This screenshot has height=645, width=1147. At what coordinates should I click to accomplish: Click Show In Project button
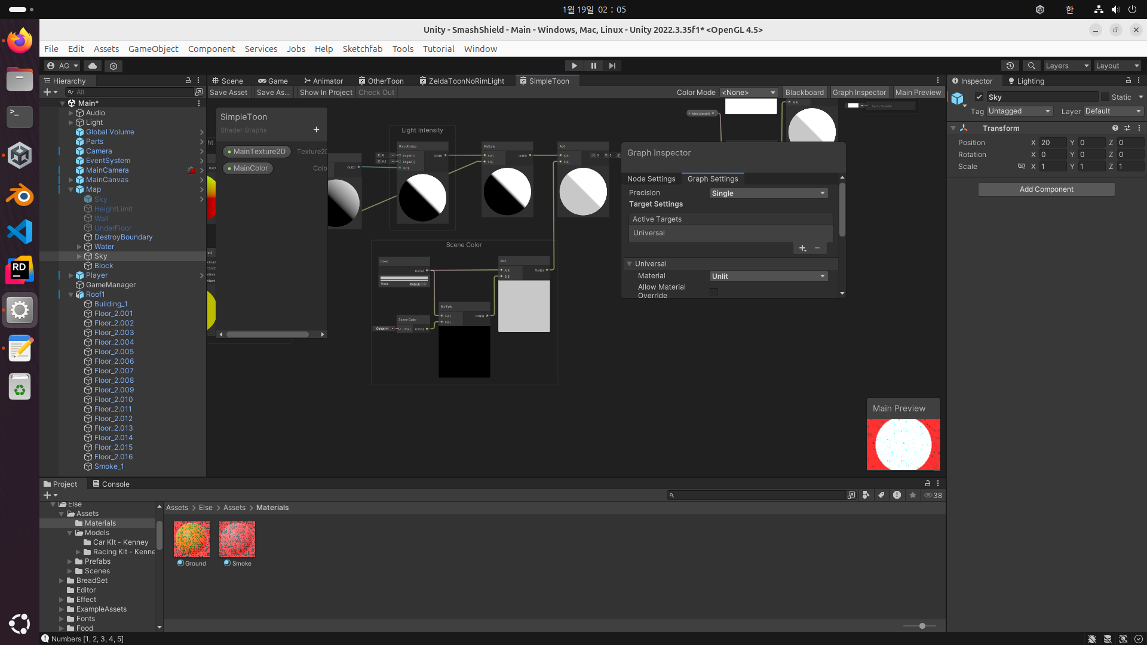(x=326, y=93)
